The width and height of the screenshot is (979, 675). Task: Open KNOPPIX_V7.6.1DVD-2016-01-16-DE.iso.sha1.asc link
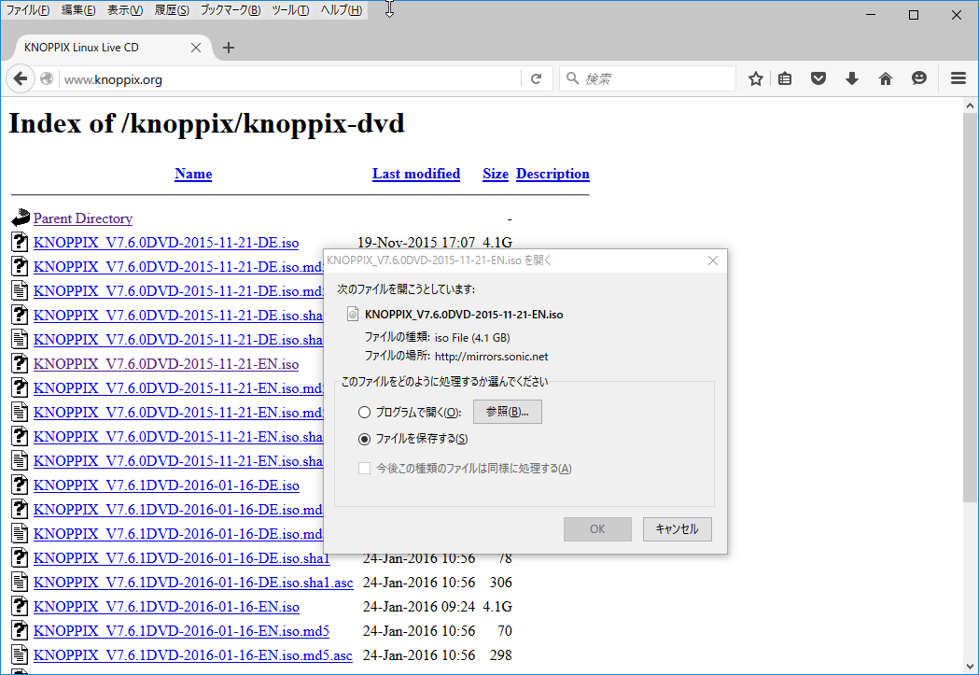click(193, 582)
